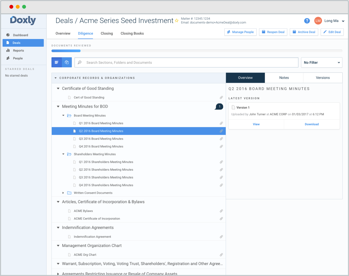View Version 1 of the minutes

click(x=256, y=124)
